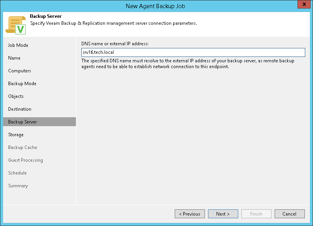Click the Finish button

[256, 214]
